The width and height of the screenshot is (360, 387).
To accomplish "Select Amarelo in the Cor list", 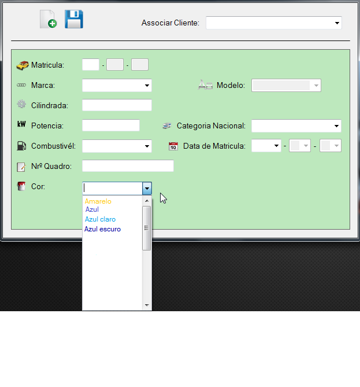I will [98, 201].
